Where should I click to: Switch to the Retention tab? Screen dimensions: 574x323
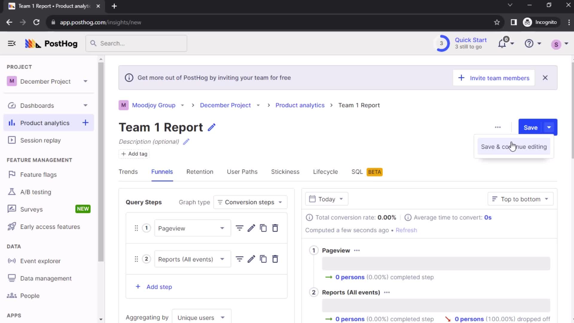[x=200, y=172]
